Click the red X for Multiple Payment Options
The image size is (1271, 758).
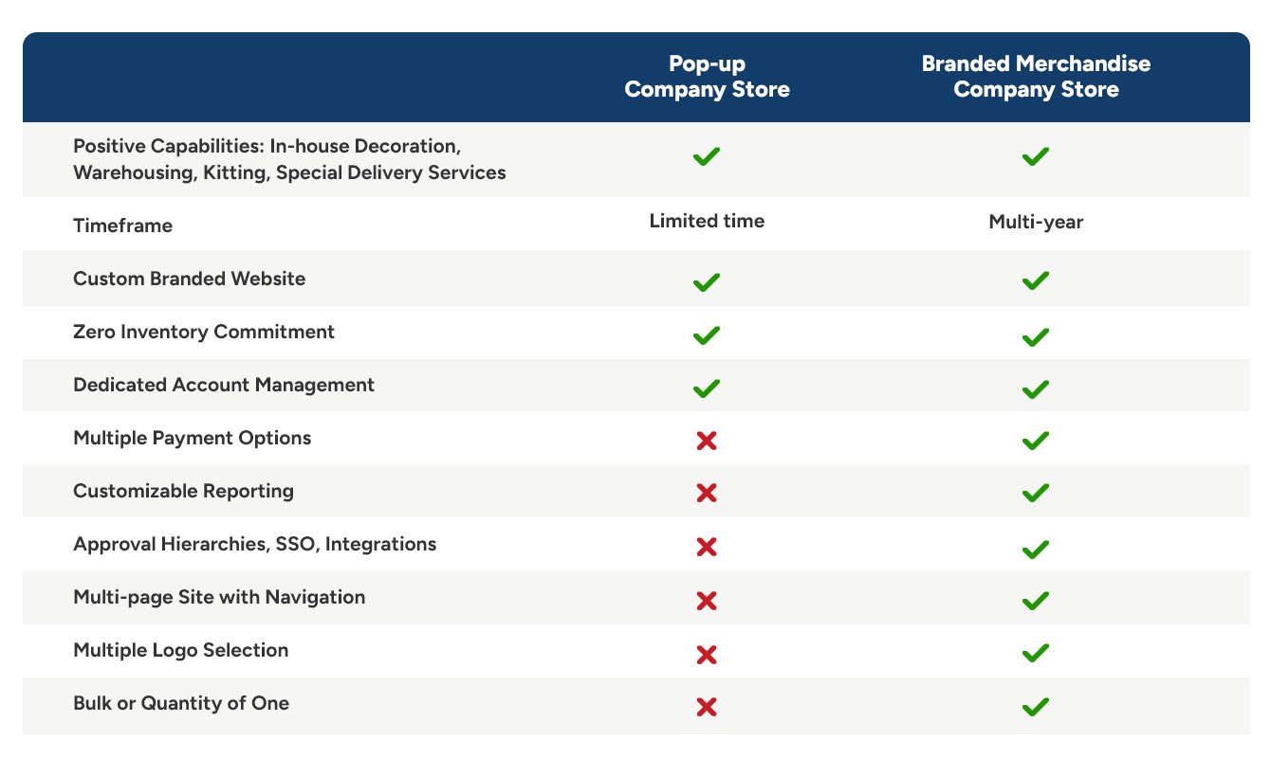tap(707, 441)
